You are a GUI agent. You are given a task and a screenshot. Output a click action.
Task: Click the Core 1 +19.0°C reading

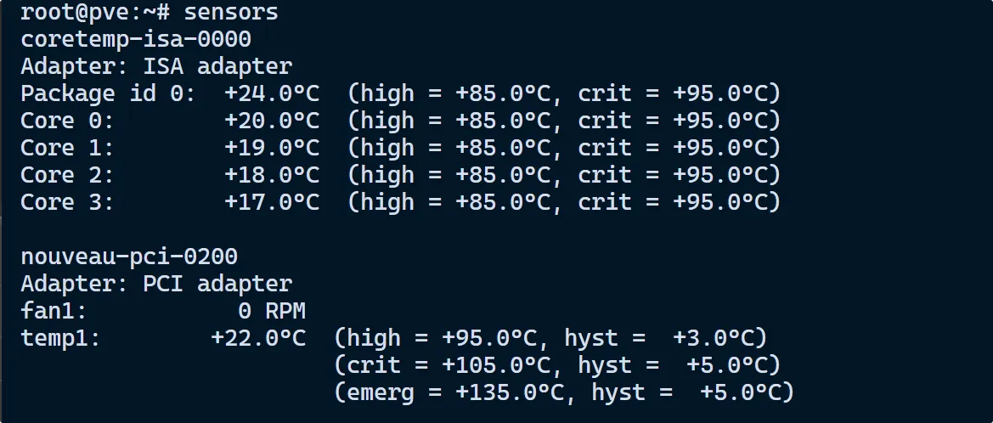coord(272,148)
